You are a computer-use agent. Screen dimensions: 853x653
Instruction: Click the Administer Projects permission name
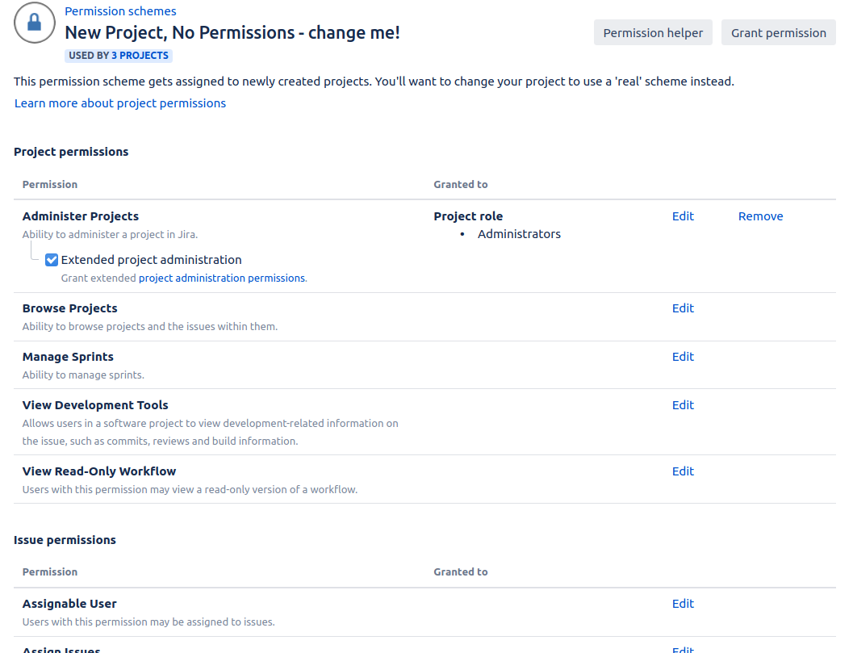tap(81, 216)
